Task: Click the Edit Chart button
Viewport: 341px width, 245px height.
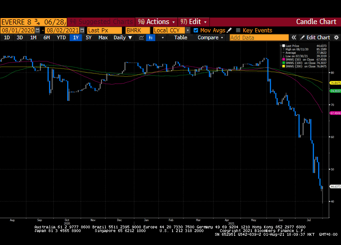Action: [315, 37]
